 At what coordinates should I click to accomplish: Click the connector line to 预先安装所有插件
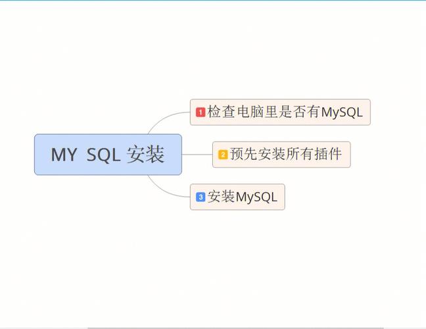pyautogui.click(x=197, y=155)
